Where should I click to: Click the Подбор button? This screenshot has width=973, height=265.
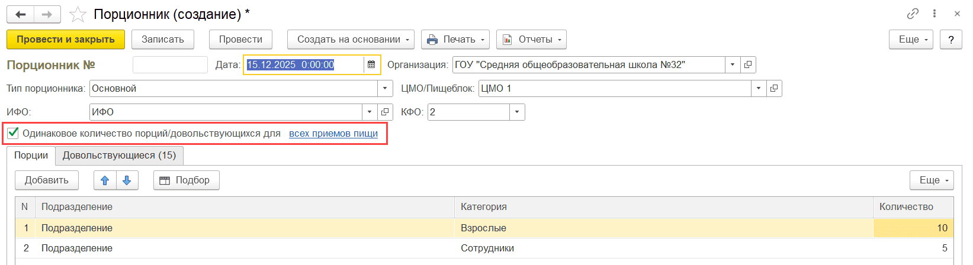(186, 180)
